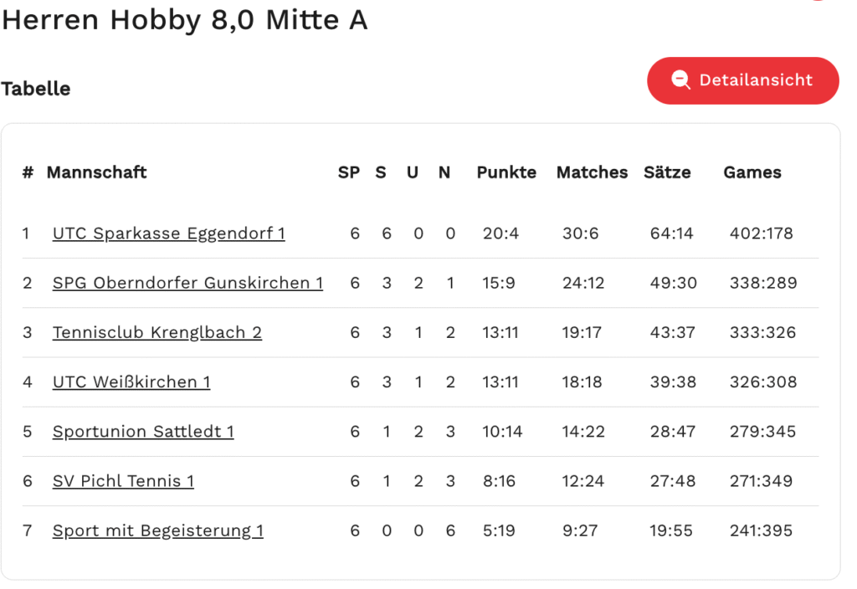
Task: Go to Sportunion Sattledt 1 team
Action: coord(142,432)
